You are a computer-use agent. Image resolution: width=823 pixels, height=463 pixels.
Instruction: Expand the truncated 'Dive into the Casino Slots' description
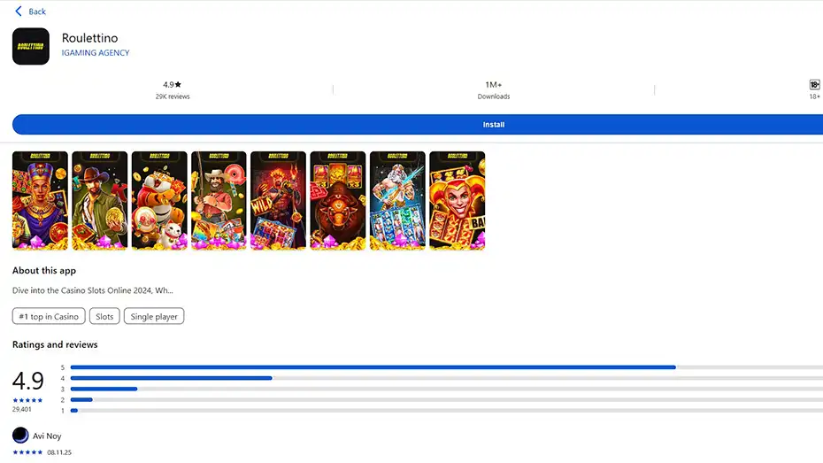point(92,290)
